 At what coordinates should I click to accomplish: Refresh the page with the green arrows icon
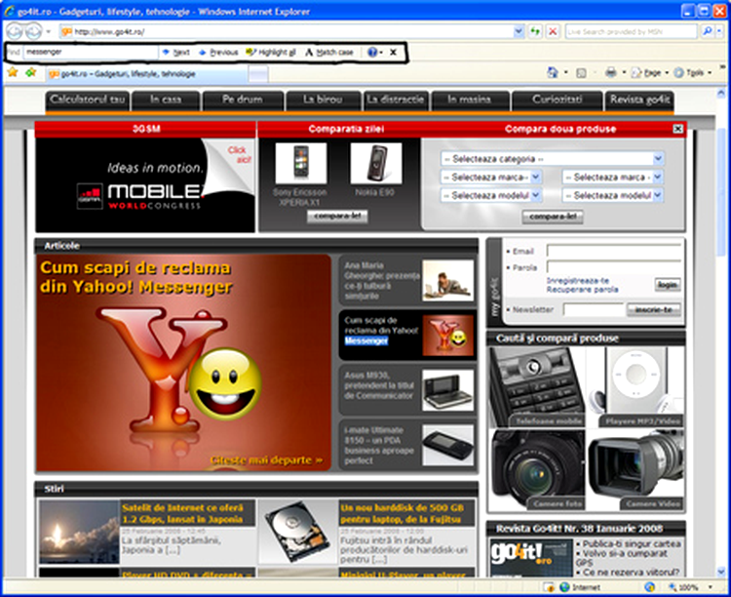(x=535, y=32)
